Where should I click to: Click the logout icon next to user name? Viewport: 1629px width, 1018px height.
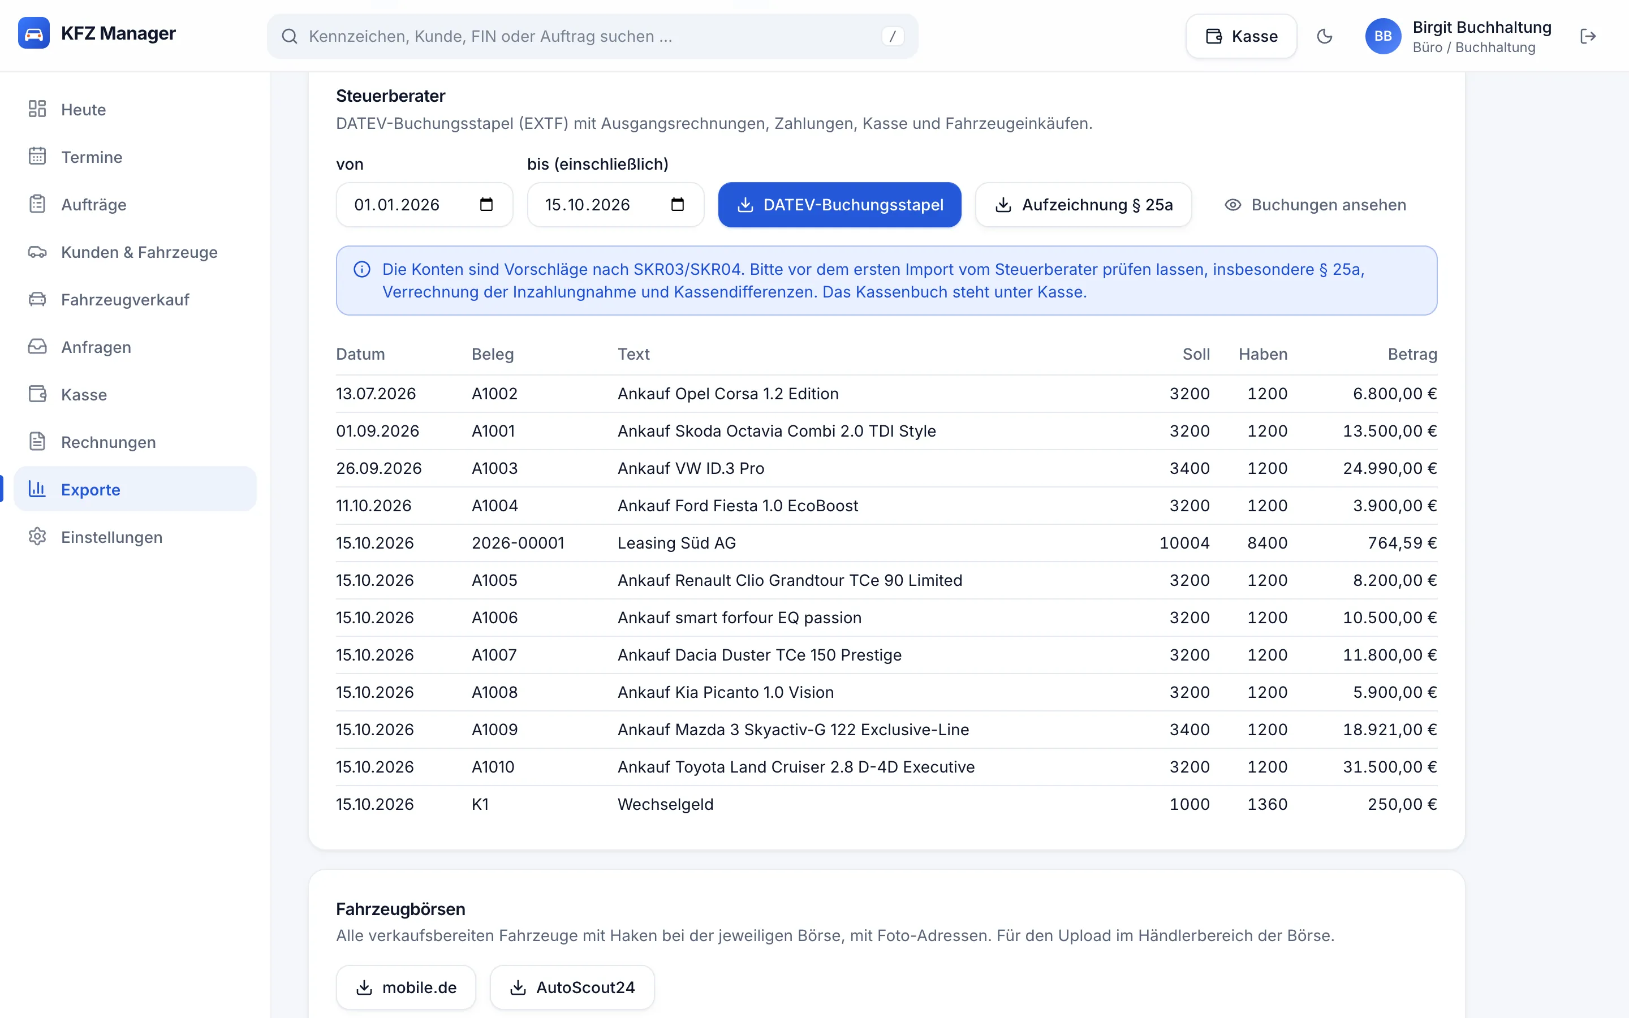[1588, 36]
